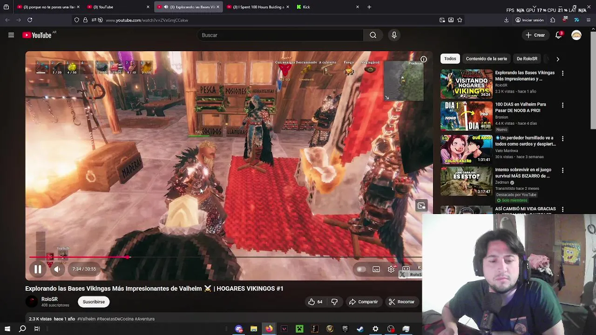The height and width of the screenshot is (335, 596).
Task: List all tabs with the tab overview button
Action: [6, 7]
